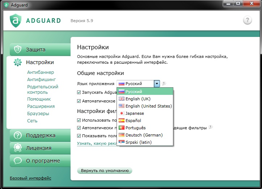Click the German flag icon
The image size is (262, 189).
(x=122, y=135)
